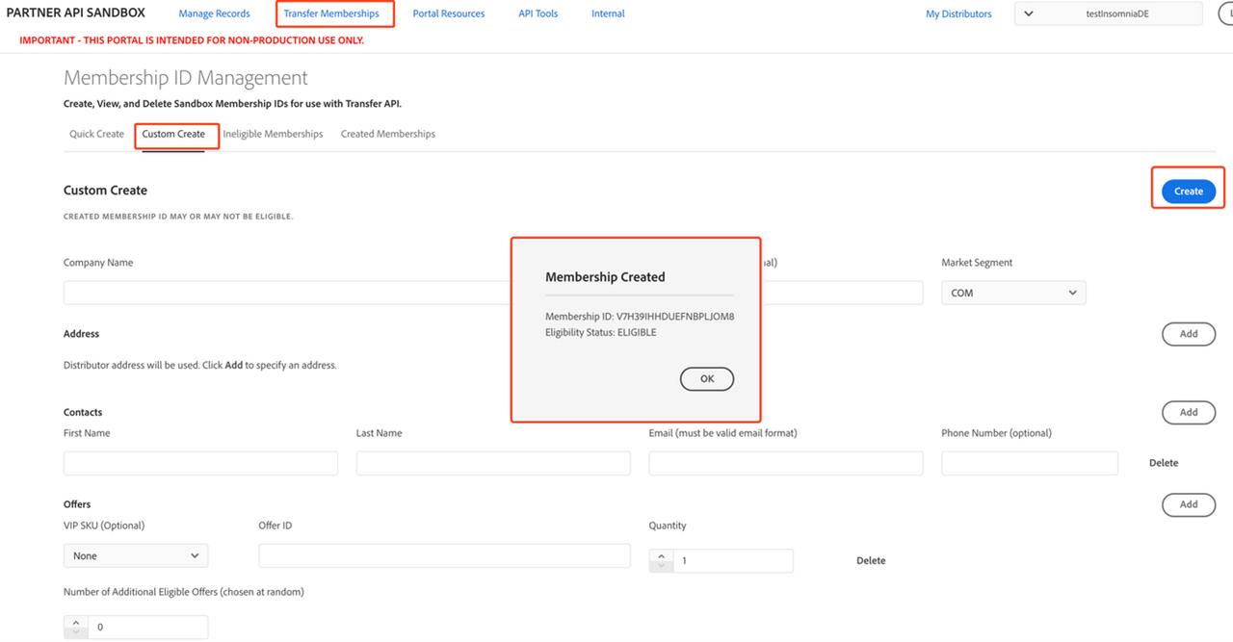The image size is (1233, 642).
Task: Delete the offer row
Action: 870,560
